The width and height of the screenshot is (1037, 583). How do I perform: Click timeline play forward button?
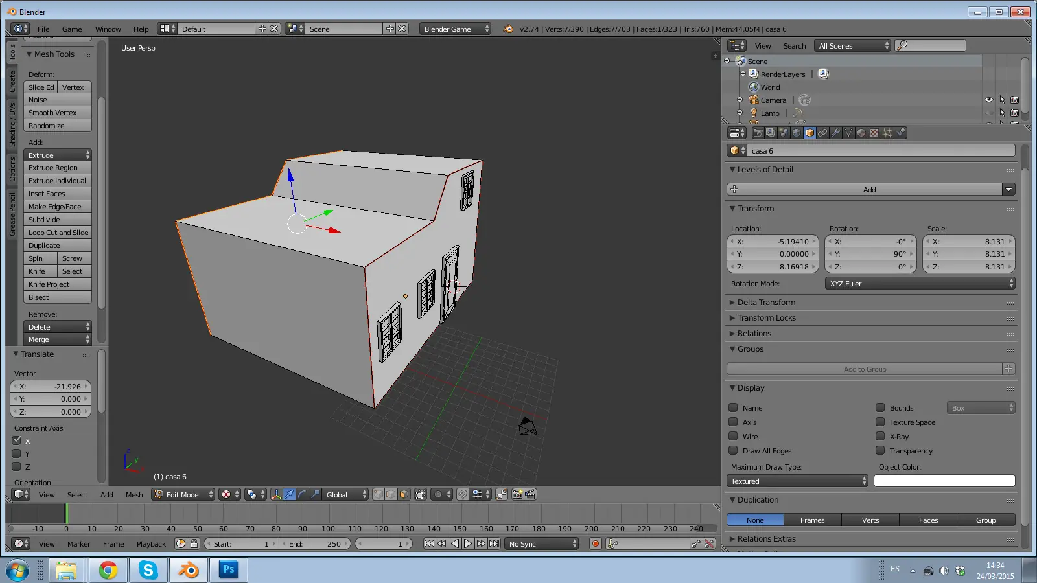(x=468, y=543)
